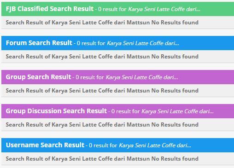Click "Username Search Result" title text

coord(45,145)
